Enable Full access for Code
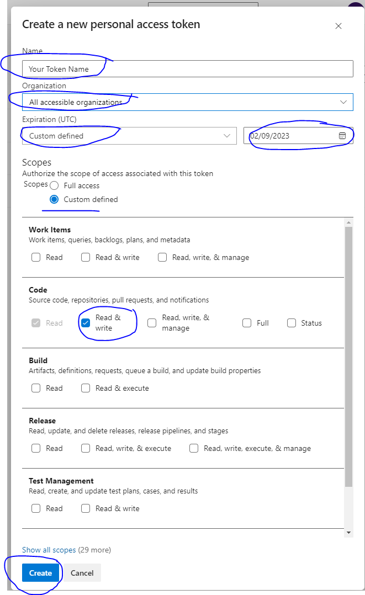This screenshot has height=595, width=365. tap(247, 322)
